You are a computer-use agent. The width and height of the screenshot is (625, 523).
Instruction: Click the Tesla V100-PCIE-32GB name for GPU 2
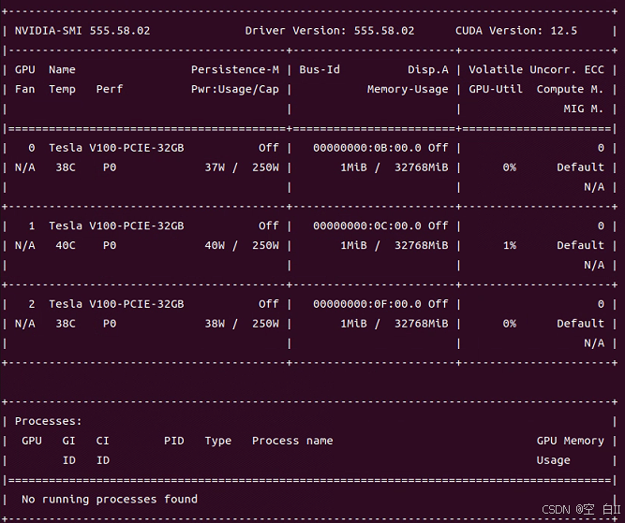point(116,304)
